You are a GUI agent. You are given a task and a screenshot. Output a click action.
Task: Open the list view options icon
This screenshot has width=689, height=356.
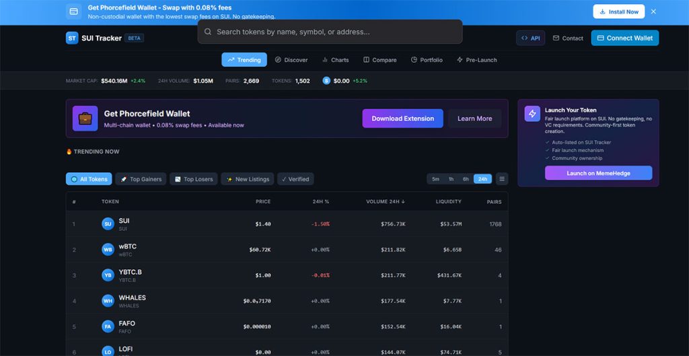click(502, 179)
